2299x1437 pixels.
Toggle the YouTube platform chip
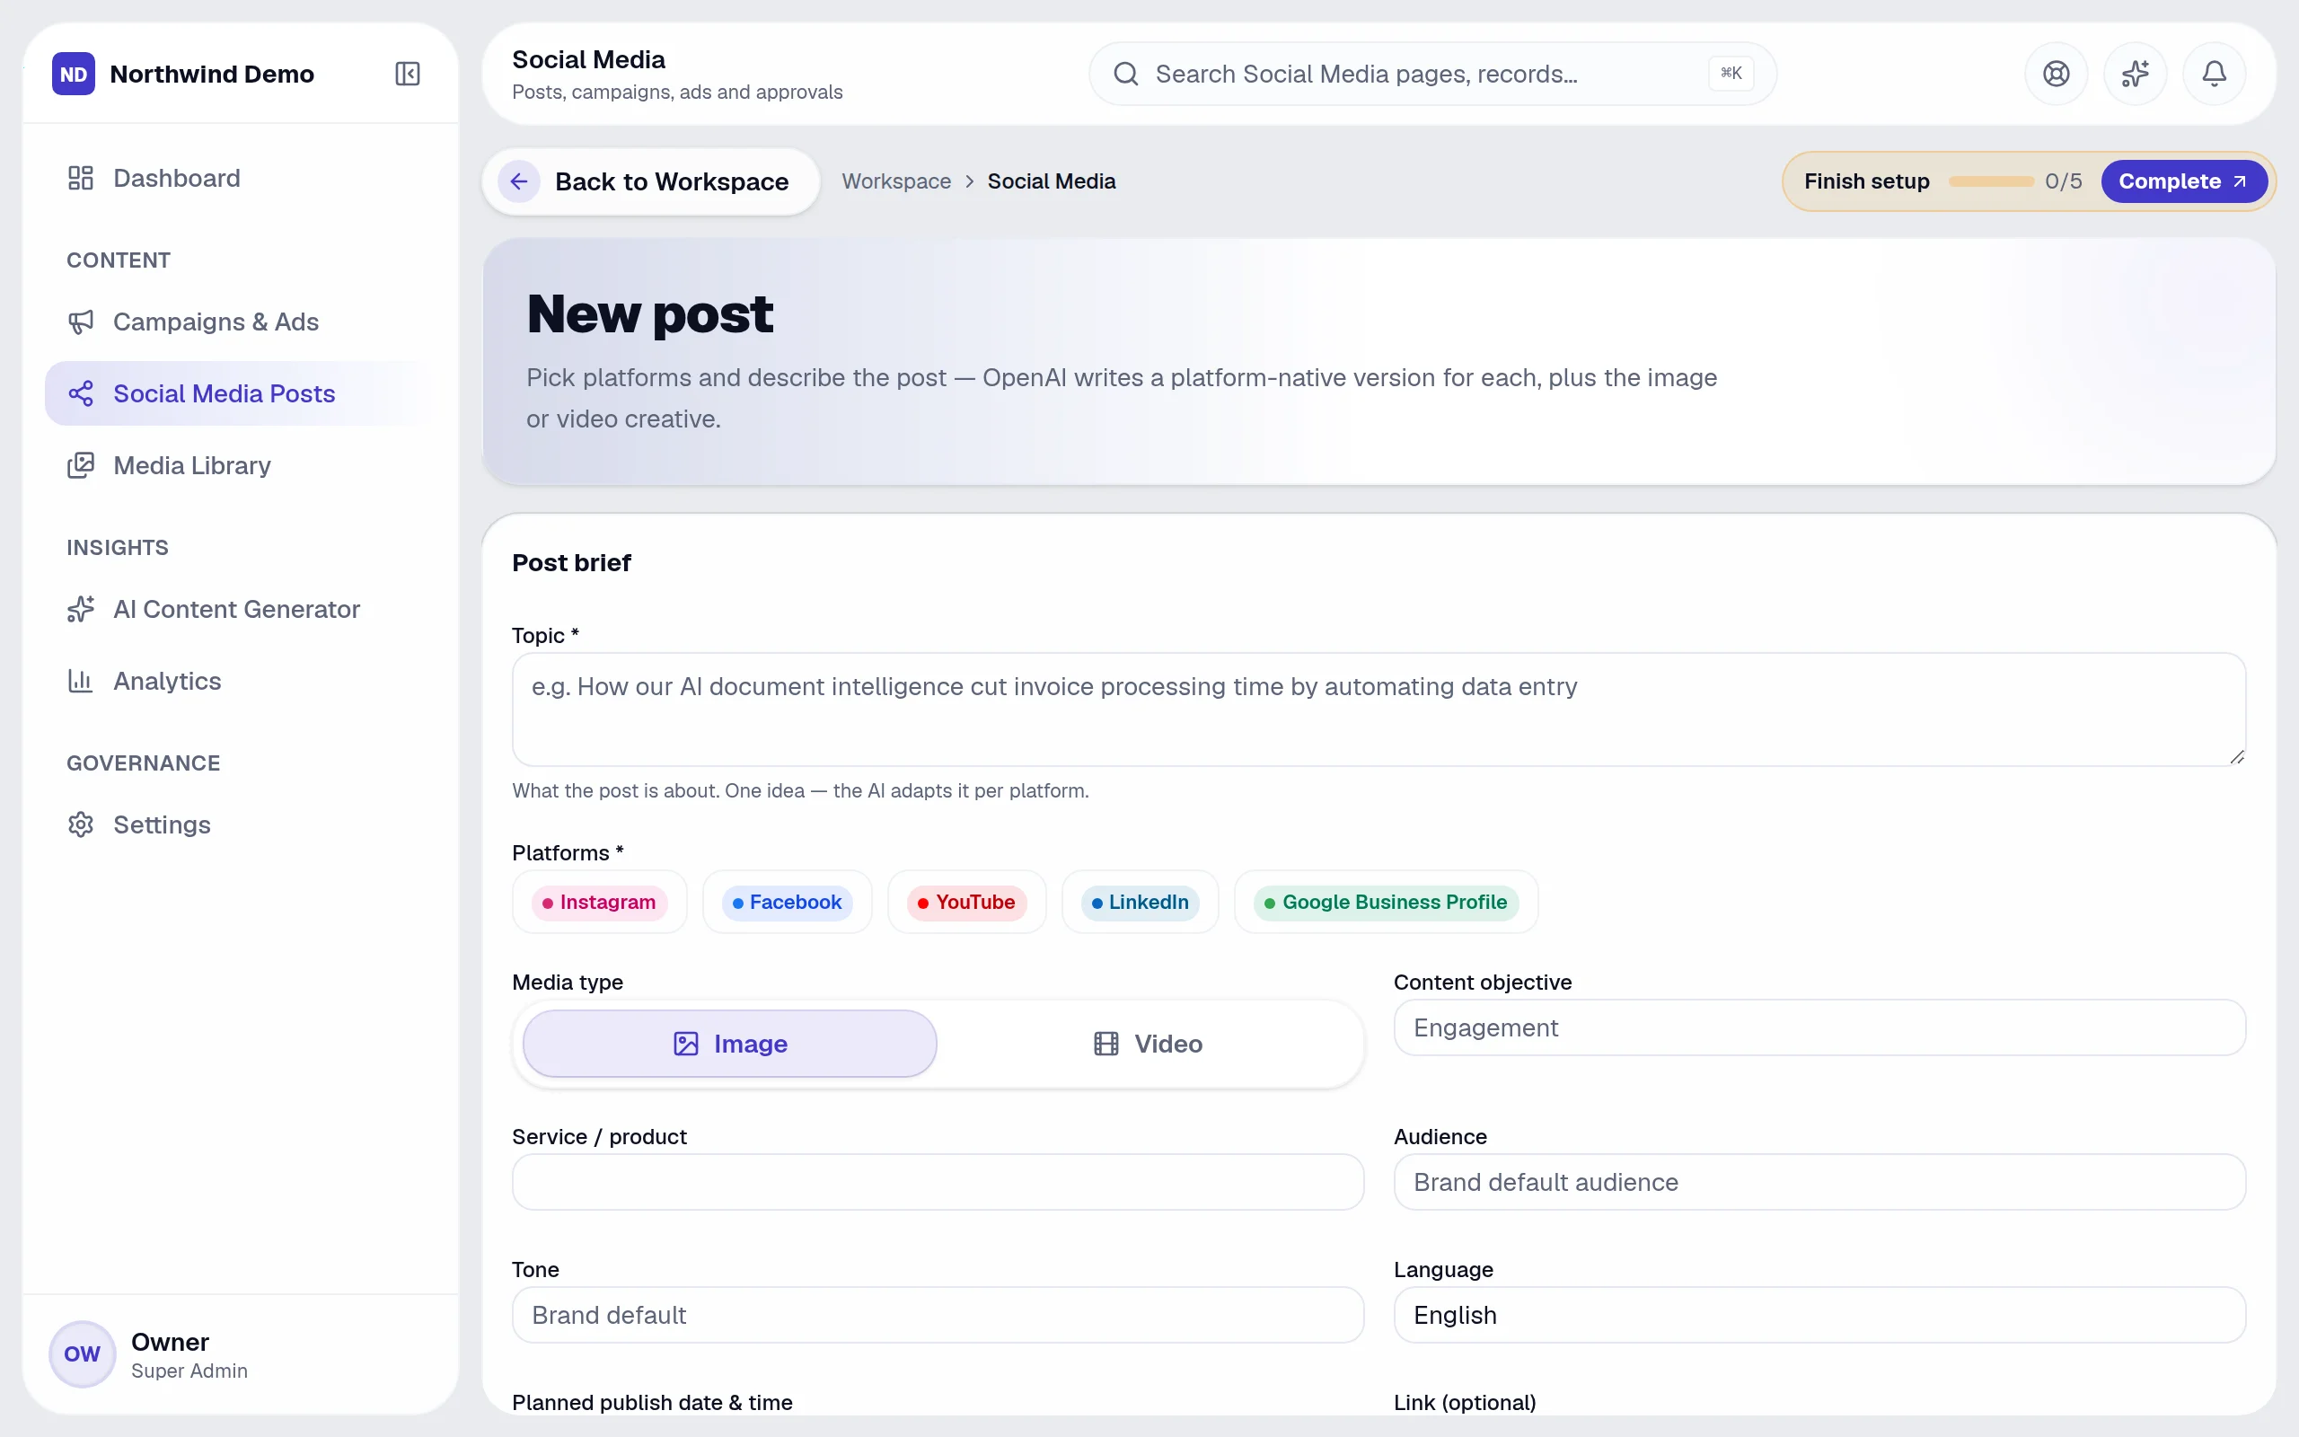coord(966,901)
